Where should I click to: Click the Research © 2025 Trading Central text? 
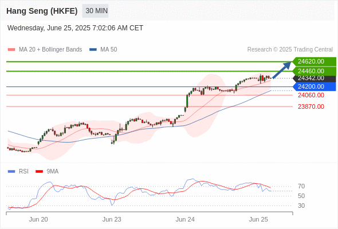pos(290,50)
